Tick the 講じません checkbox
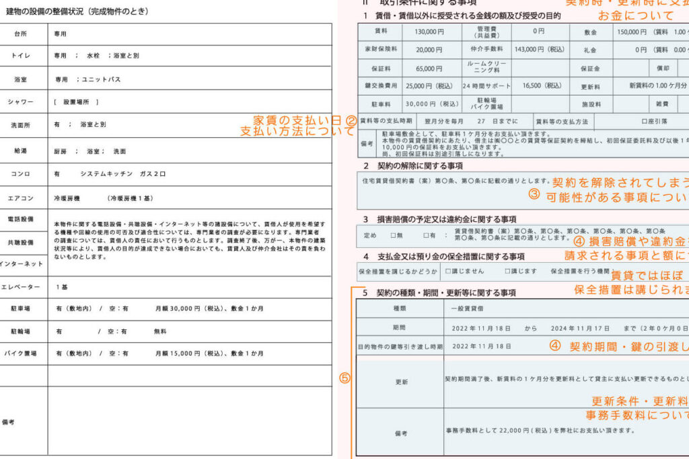The height and width of the screenshot is (459, 689). [x=447, y=271]
